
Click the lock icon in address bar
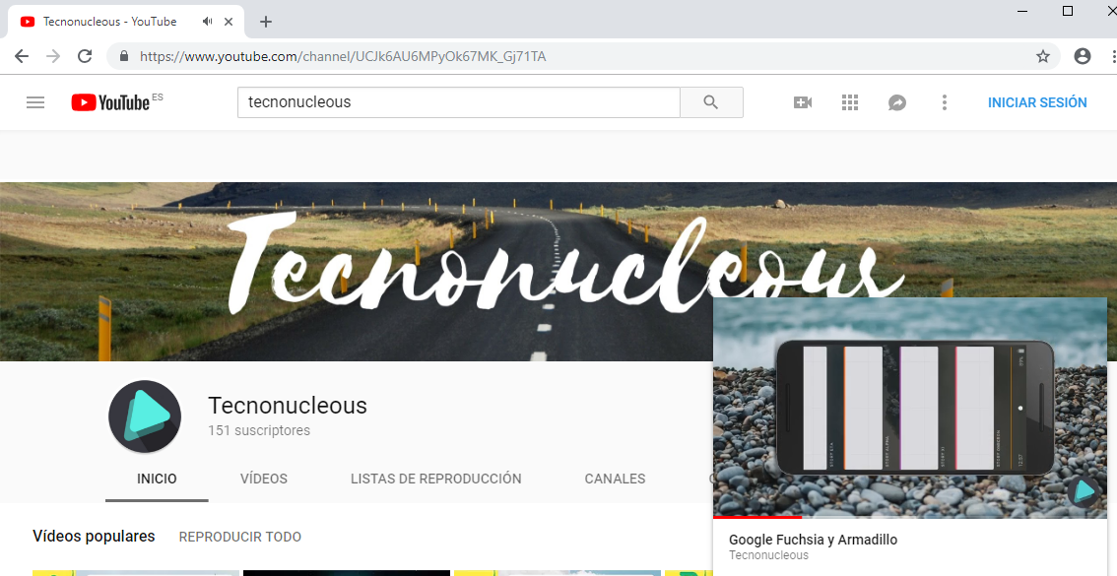(125, 56)
